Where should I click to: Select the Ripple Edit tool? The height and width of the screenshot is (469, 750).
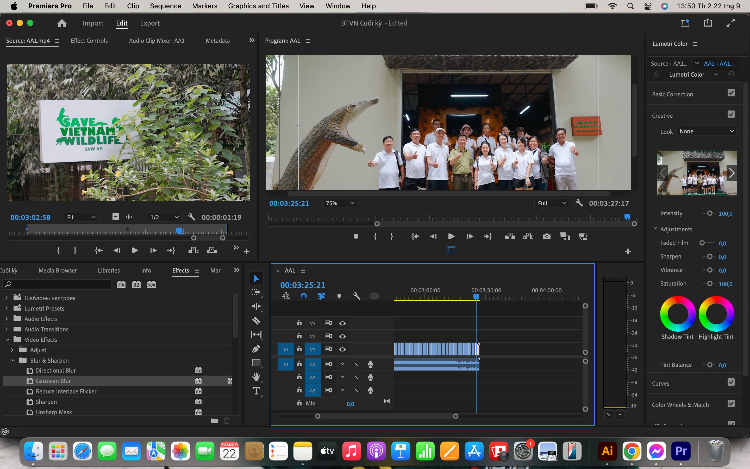click(256, 306)
